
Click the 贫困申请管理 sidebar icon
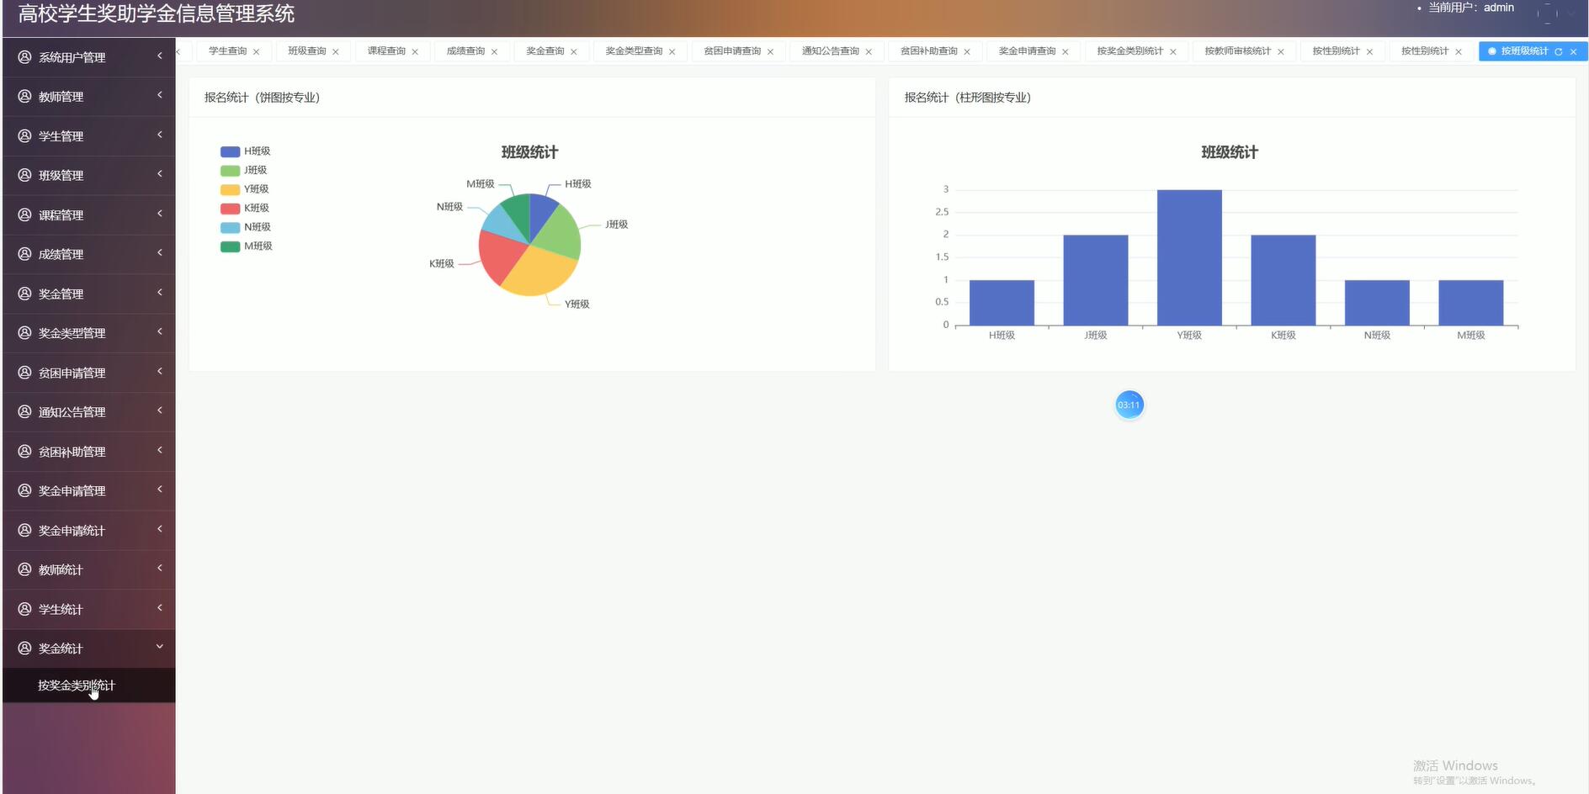pyautogui.click(x=23, y=372)
